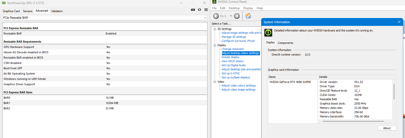This screenshot has height=138, width=405.
Task: Click the BAR1 16384 MB row
Action: pyautogui.click(x=105, y=103)
